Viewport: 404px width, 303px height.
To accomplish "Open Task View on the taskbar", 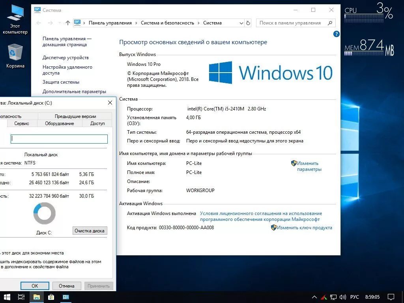I will tap(21, 297).
